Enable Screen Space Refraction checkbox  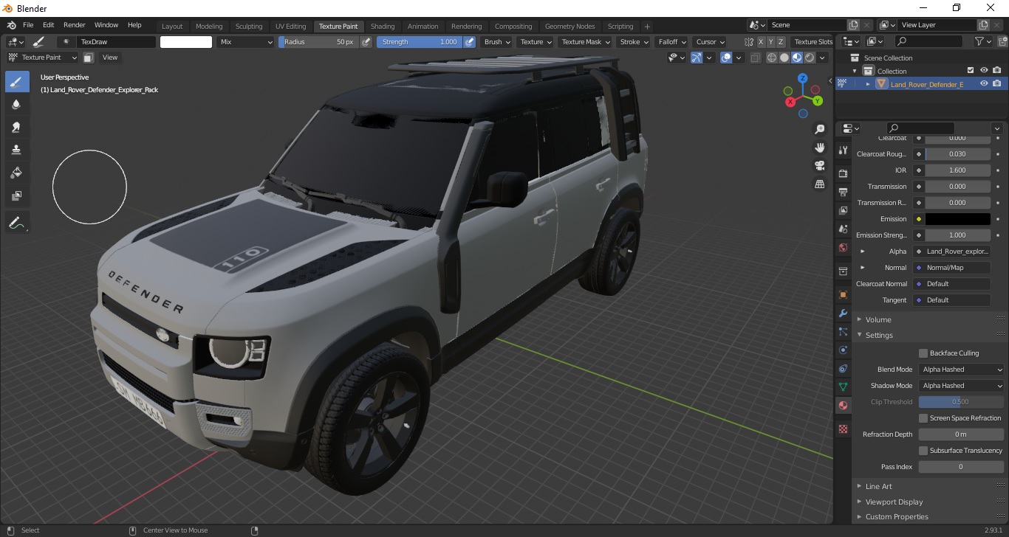click(923, 418)
